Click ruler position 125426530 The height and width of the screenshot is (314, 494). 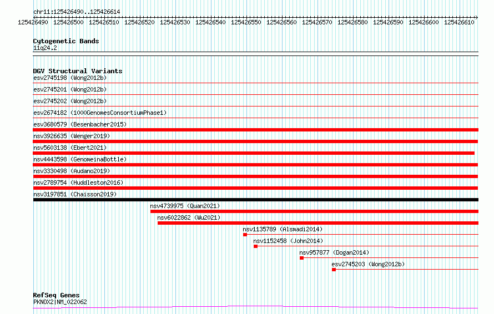click(x=175, y=22)
